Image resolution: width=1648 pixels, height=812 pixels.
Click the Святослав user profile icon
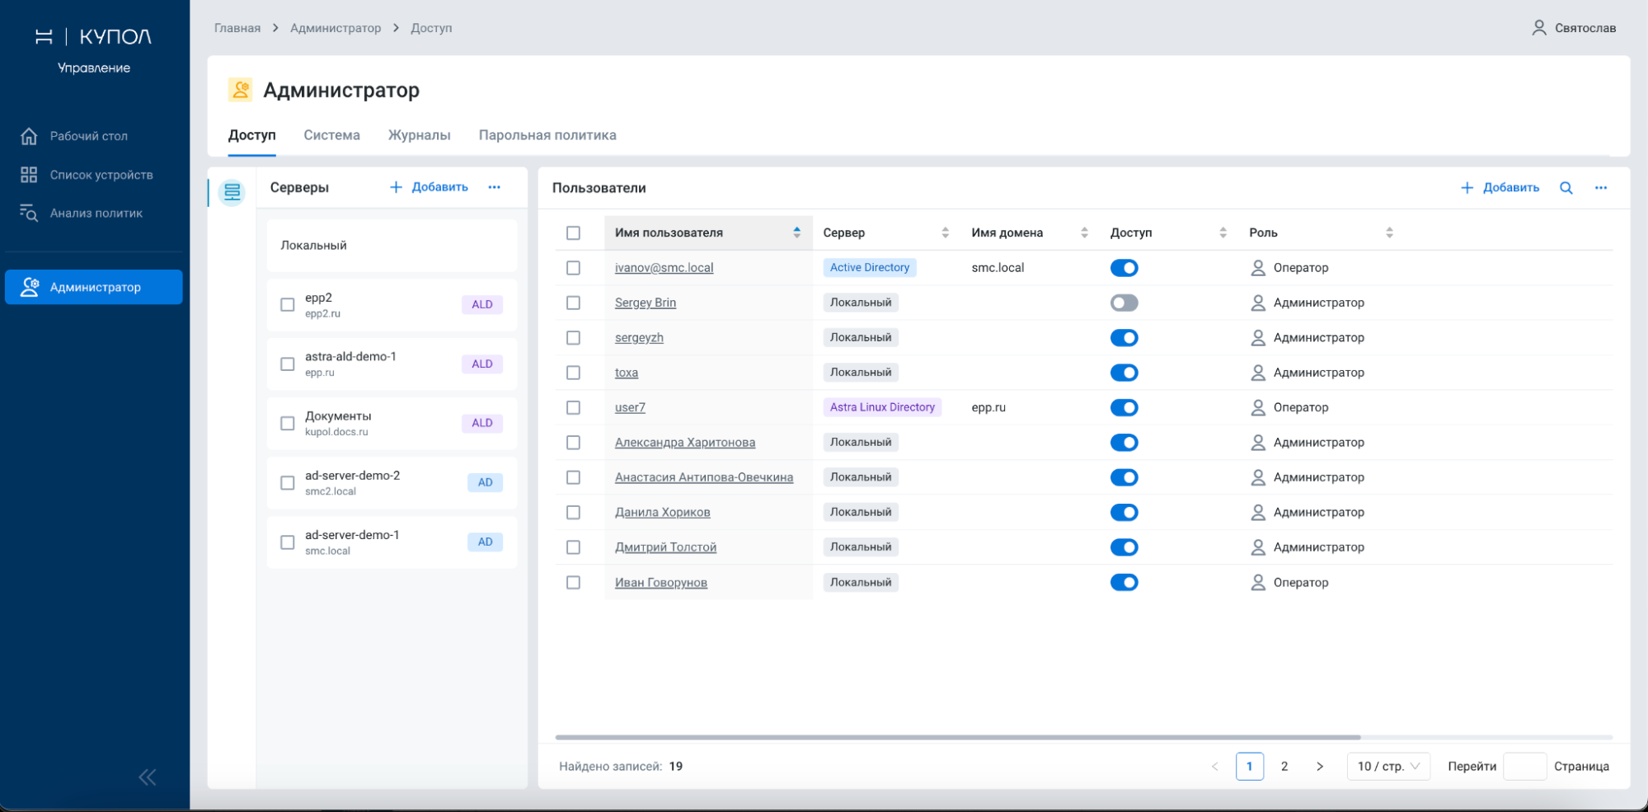pos(1539,28)
